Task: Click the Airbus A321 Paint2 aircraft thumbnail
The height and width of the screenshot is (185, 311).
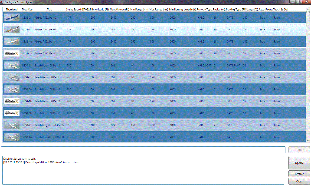Action: (x=11, y=18)
